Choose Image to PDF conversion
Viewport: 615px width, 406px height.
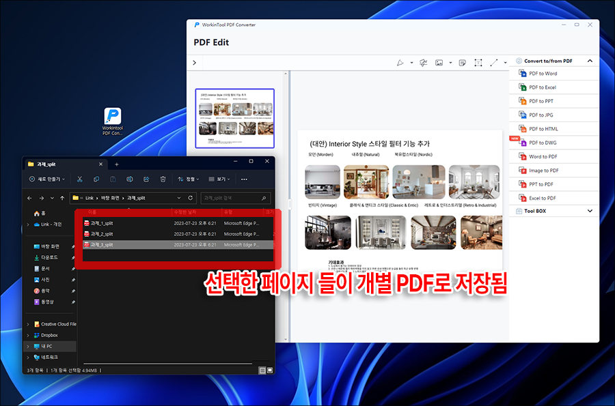(x=553, y=171)
